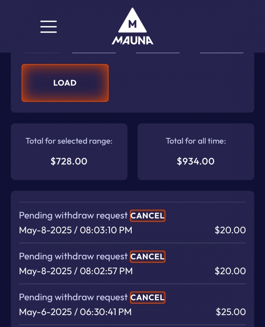Select the pending withdraw request from 08:02:57 PM
The image size is (265, 327).
[73, 257]
